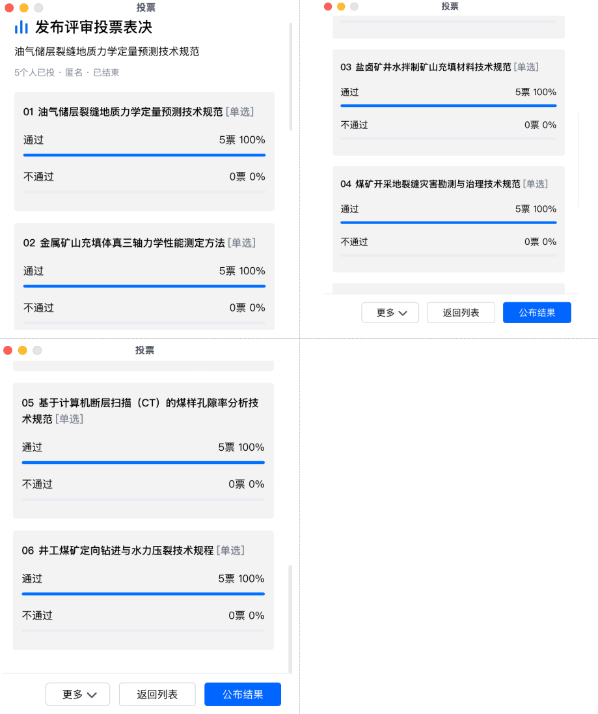Click 返回列表 in the top-right window
This screenshot has height=714, width=598.
[x=461, y=313]
